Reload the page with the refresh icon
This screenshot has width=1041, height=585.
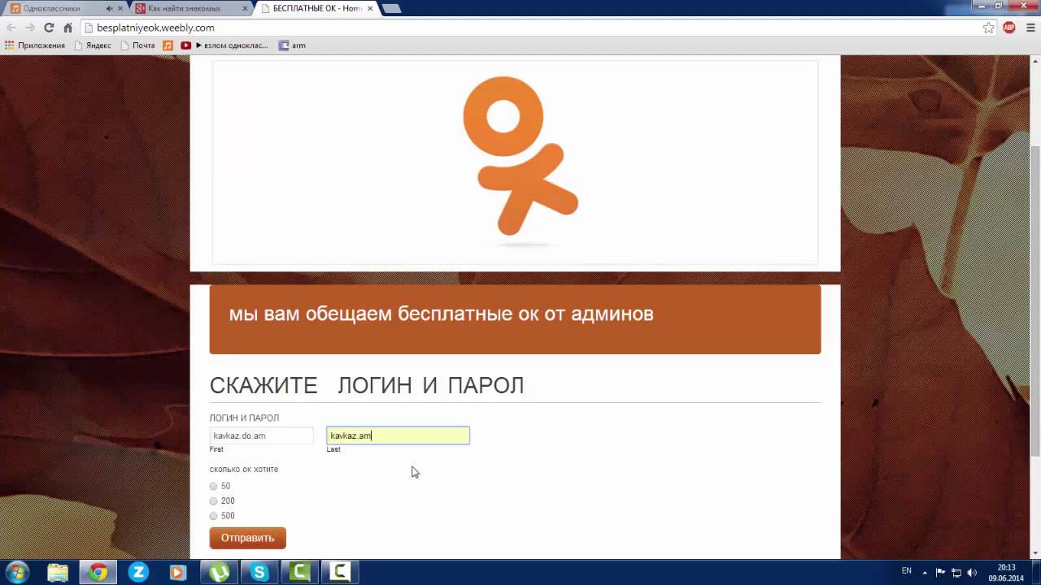click(49, 28)
